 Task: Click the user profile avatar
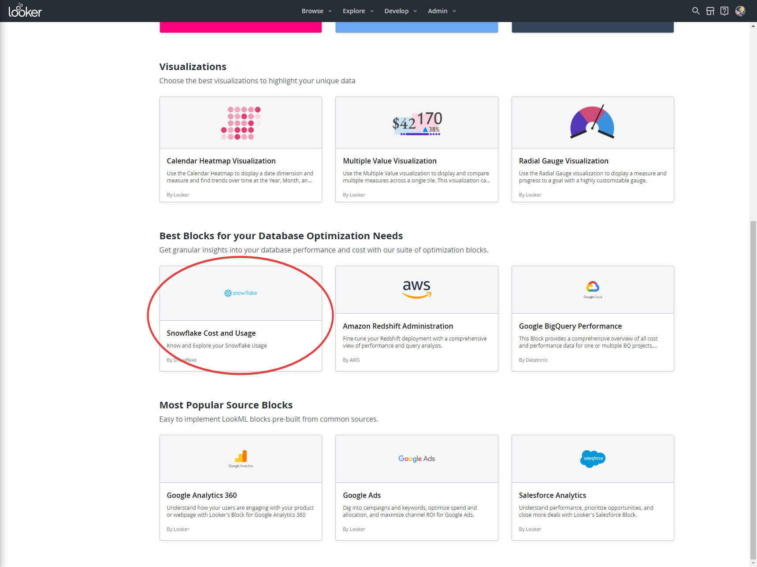click(x=740, y=11)
